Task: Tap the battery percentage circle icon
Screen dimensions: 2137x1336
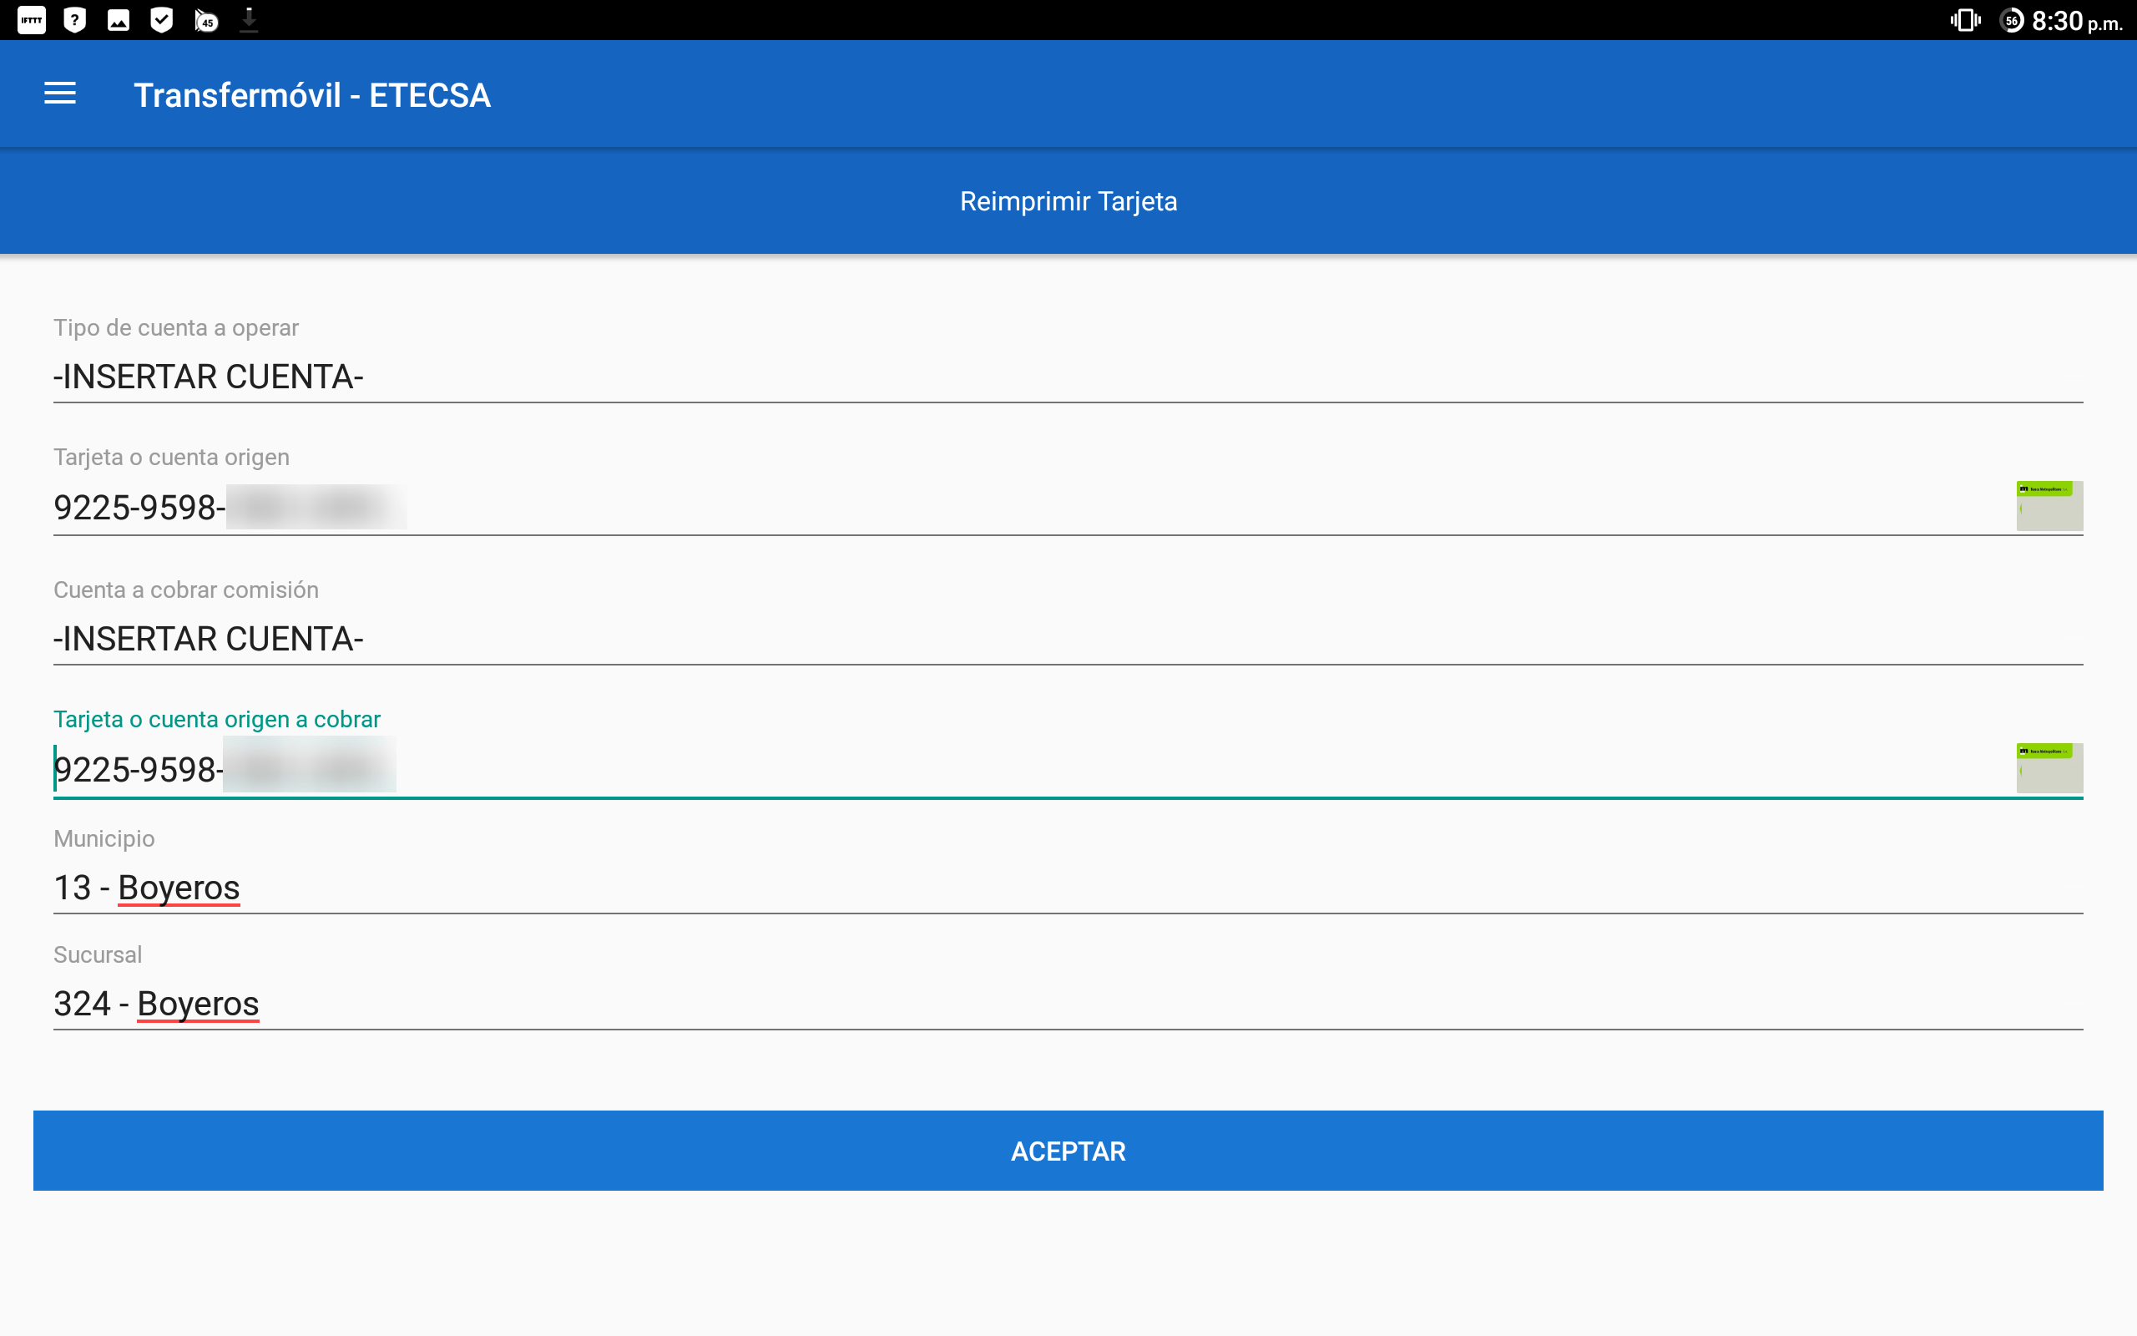Action: pyautogui.click(x=2012, y=19)
